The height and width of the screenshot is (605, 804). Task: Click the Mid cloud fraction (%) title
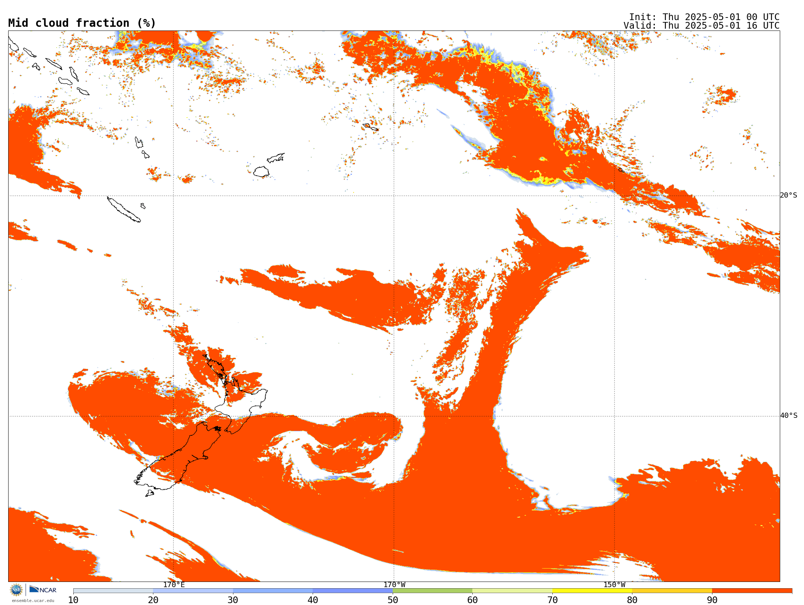[x=82, y=23]
